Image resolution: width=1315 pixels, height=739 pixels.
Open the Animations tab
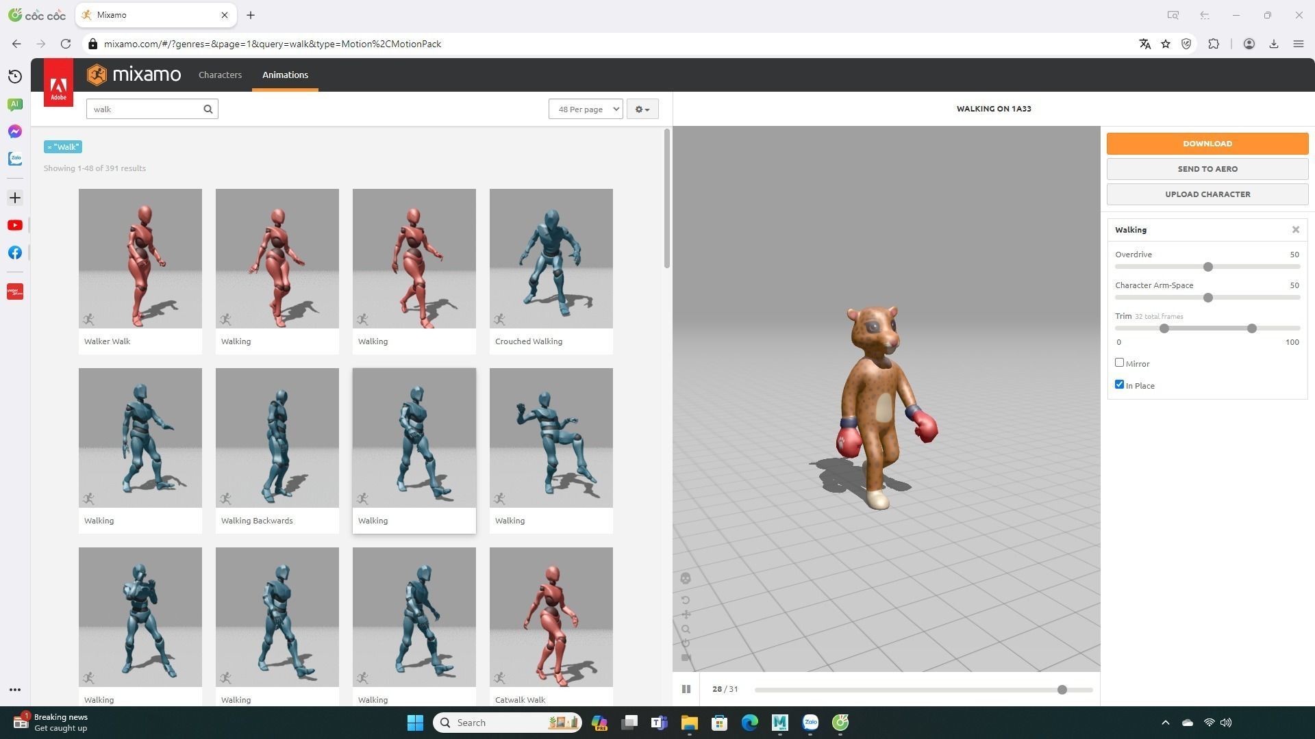[285, 75]
